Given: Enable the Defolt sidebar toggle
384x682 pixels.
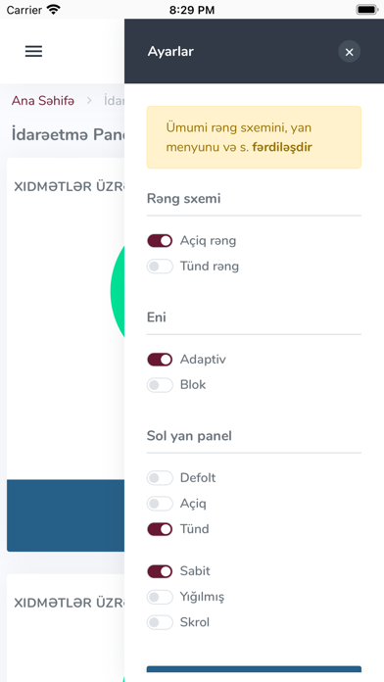Looking at the screenshot, I should pos(160,478).
